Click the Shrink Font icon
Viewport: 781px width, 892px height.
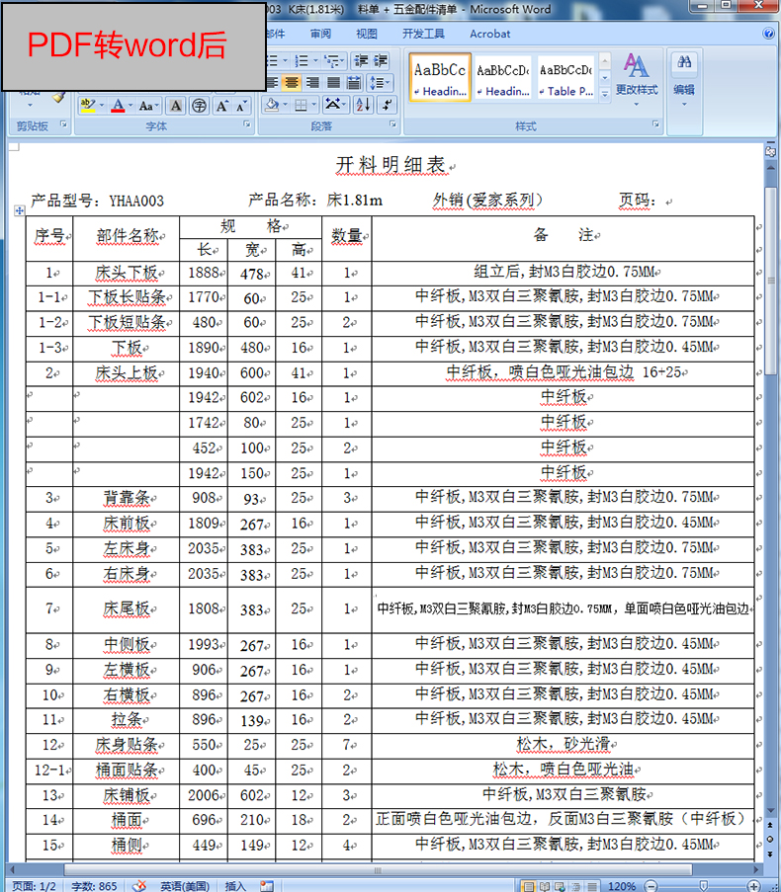point(241,106)
